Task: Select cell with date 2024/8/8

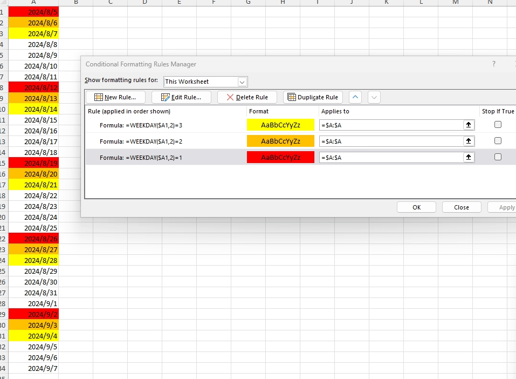Action: (x=33, y=44)
